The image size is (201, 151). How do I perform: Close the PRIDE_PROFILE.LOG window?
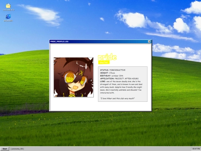pos(149,41)
